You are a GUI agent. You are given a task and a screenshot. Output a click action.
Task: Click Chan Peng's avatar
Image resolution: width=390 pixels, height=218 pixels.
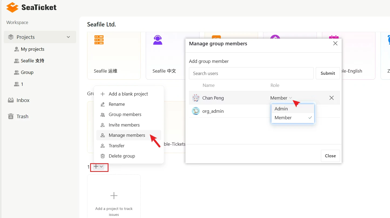point(196,98)
